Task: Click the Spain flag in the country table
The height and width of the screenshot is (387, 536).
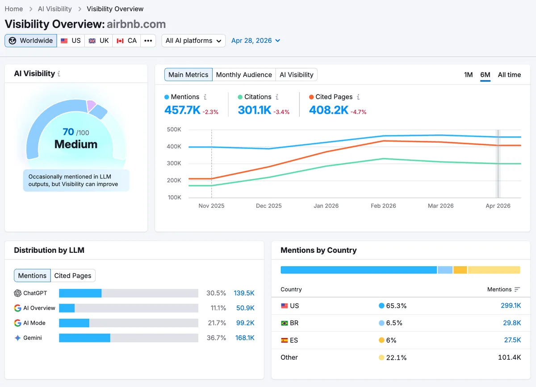Action: tap(285, 340)
